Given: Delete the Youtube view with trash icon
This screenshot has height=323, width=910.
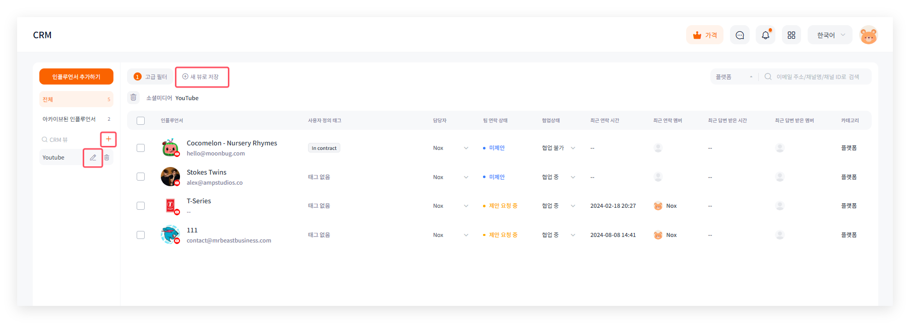Looking at the screenshot, I should [x=107, y=157].
